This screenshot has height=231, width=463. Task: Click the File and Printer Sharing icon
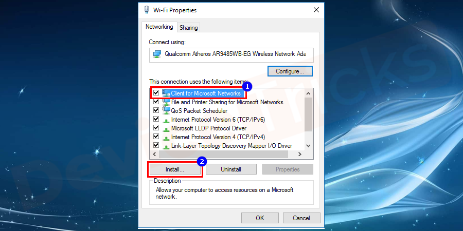coord(166,102)
